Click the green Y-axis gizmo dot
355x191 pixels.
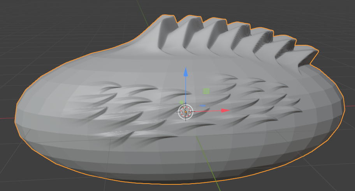(x=181, y=103)
